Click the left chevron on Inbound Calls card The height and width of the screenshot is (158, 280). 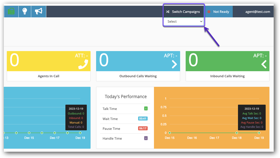tap(264, 64)
